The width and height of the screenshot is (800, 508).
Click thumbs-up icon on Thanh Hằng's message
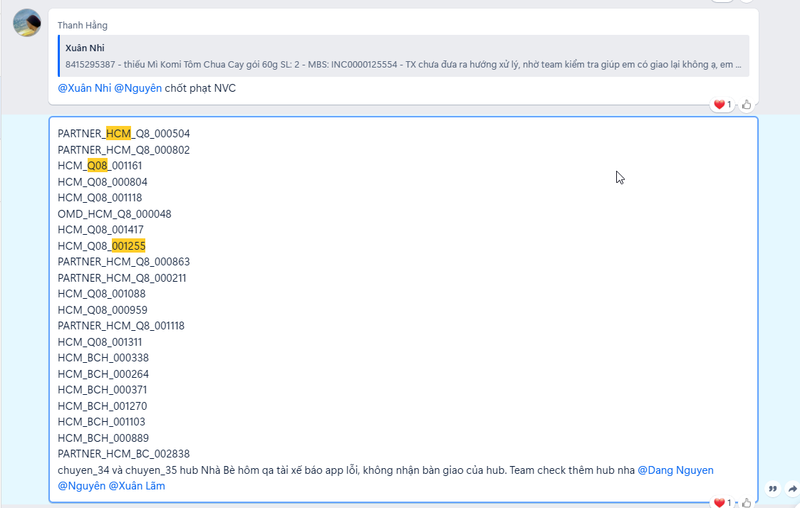[747, 105]
